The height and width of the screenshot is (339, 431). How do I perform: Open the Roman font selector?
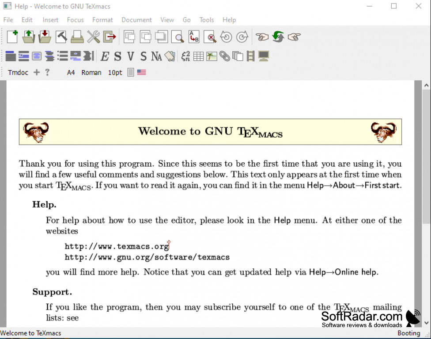click(x=91, y=72)
